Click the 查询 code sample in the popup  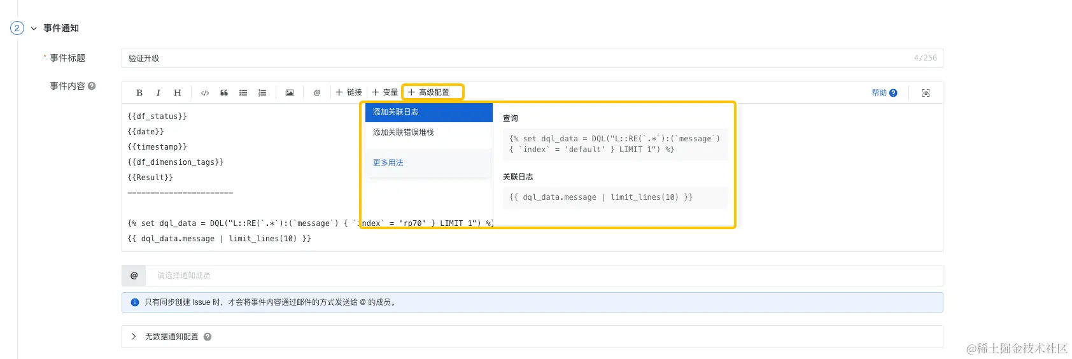pyautogui.click(x=615, y=144)
